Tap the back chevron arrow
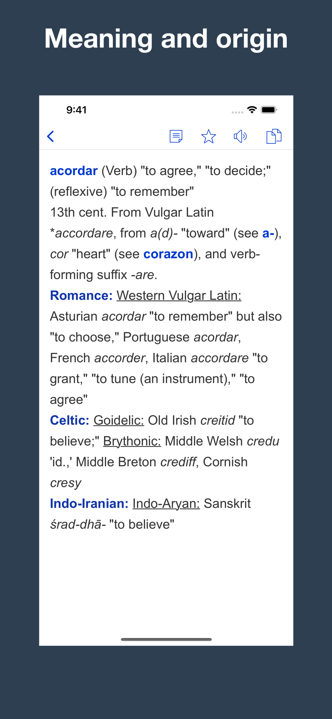The height and width of the screenshot is (719, 332). 50,136
